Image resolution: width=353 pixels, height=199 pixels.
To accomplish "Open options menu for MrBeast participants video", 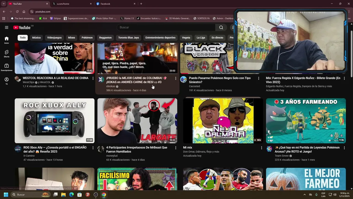I will (176, 148).
